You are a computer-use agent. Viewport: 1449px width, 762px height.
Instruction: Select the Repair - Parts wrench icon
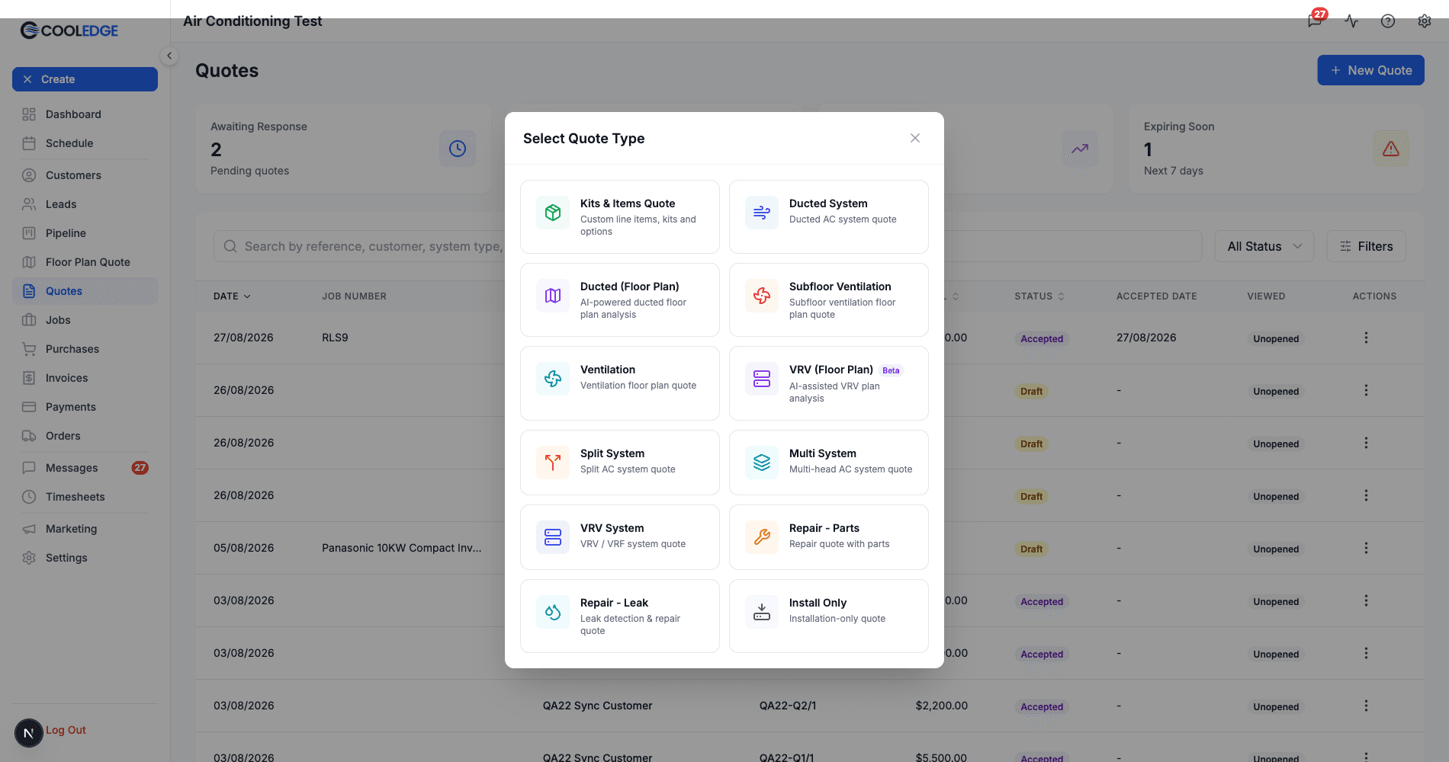(x=762, y=537)
